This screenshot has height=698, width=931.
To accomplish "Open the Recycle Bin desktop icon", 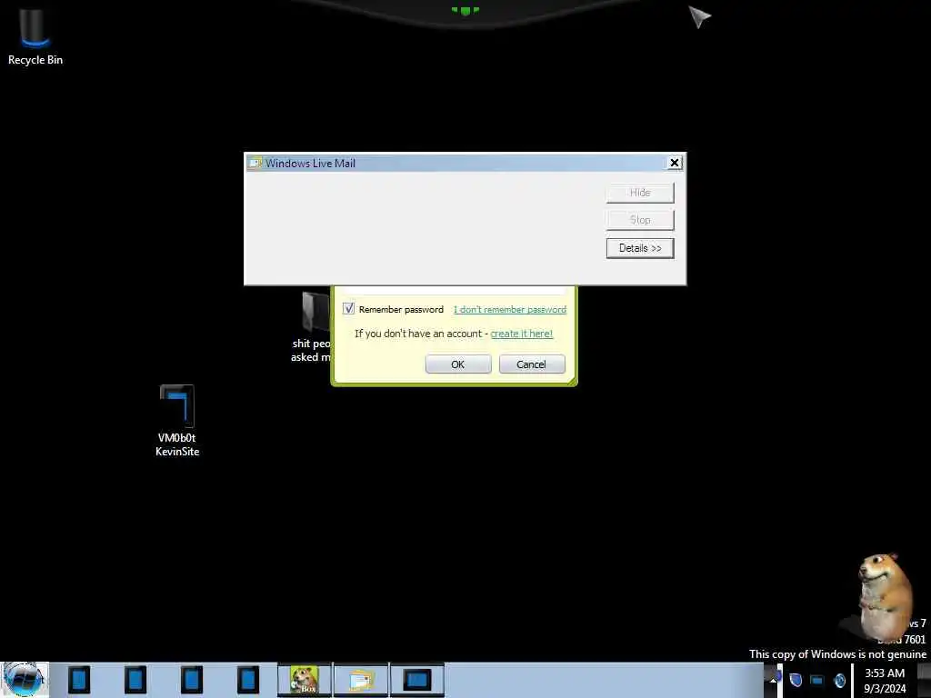I will [35, 35].
